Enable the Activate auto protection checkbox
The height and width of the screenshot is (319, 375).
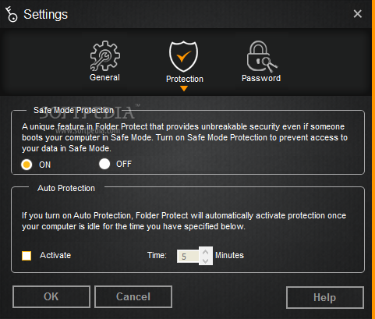coord(27,256)
